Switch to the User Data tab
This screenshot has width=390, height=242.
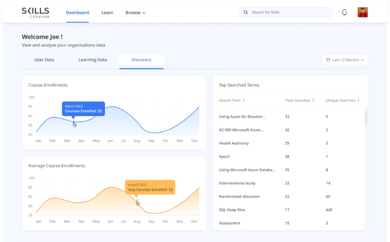coord(44,60)
